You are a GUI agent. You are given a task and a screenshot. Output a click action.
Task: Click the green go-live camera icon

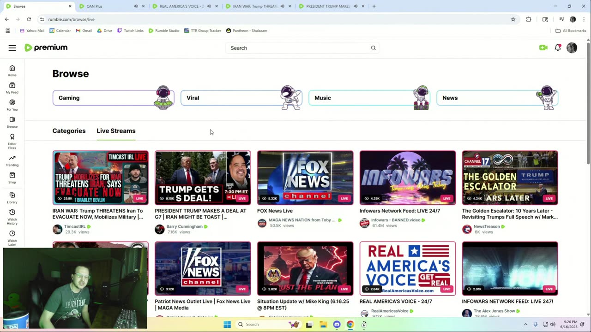point(543,47)
